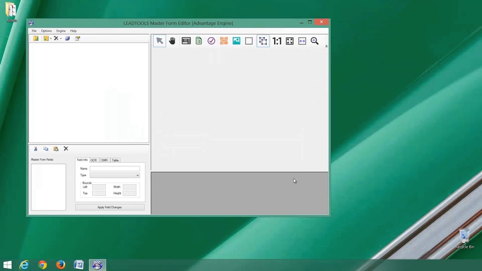Click the delete X icon in forms toolbar

56,38
